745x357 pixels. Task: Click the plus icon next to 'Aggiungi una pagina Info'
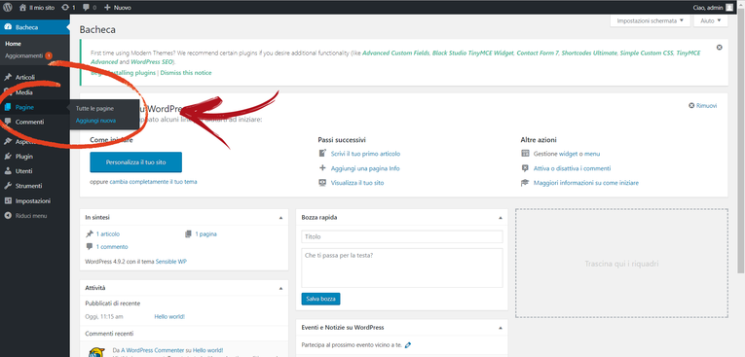[322, 168]
